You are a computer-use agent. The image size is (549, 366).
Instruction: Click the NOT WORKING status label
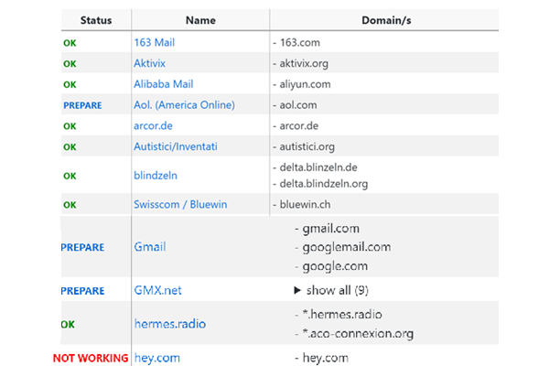point(90,358)
